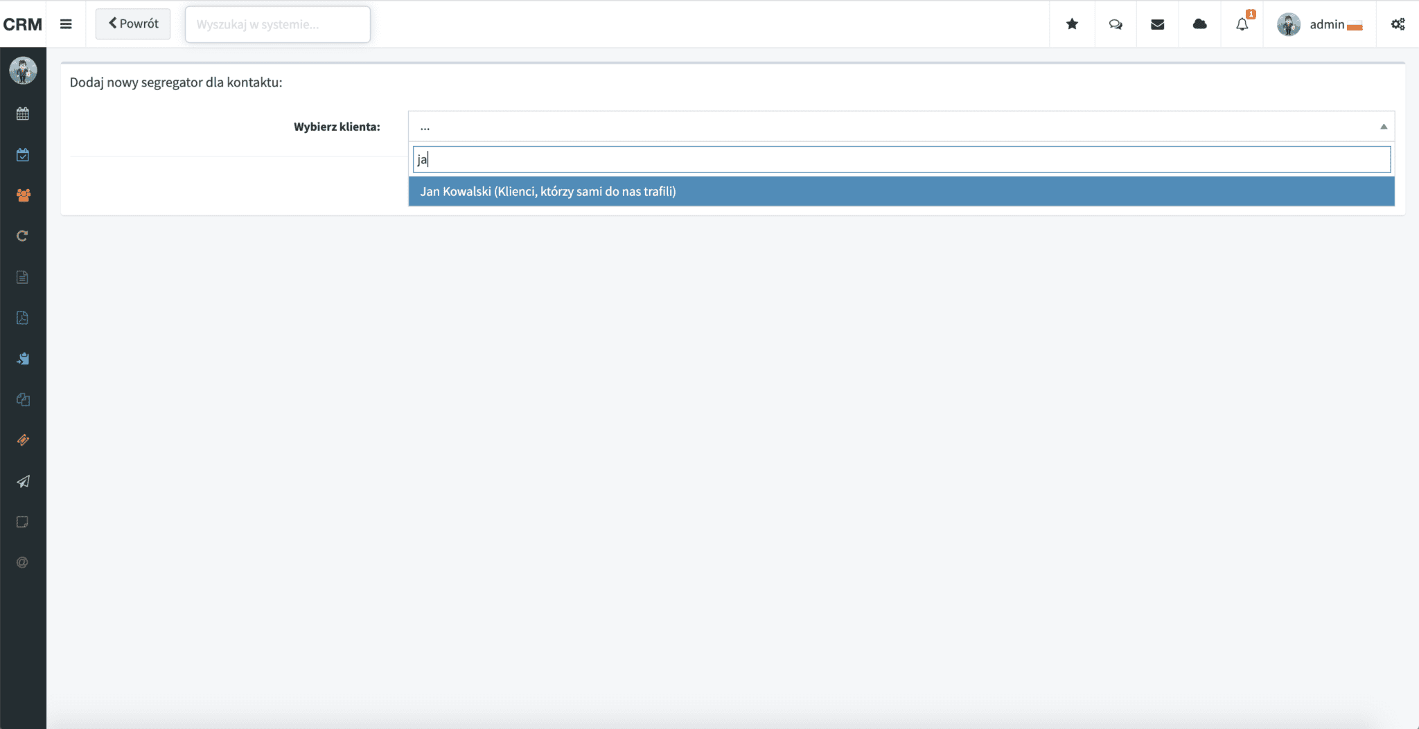Viewport: 1419px width, 729px height.
Task: Open the sticky note icon in sidebar
Action: 23,522
